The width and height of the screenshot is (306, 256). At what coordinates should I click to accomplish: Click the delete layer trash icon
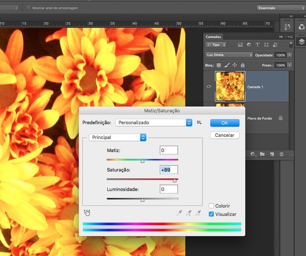point(281,154)
